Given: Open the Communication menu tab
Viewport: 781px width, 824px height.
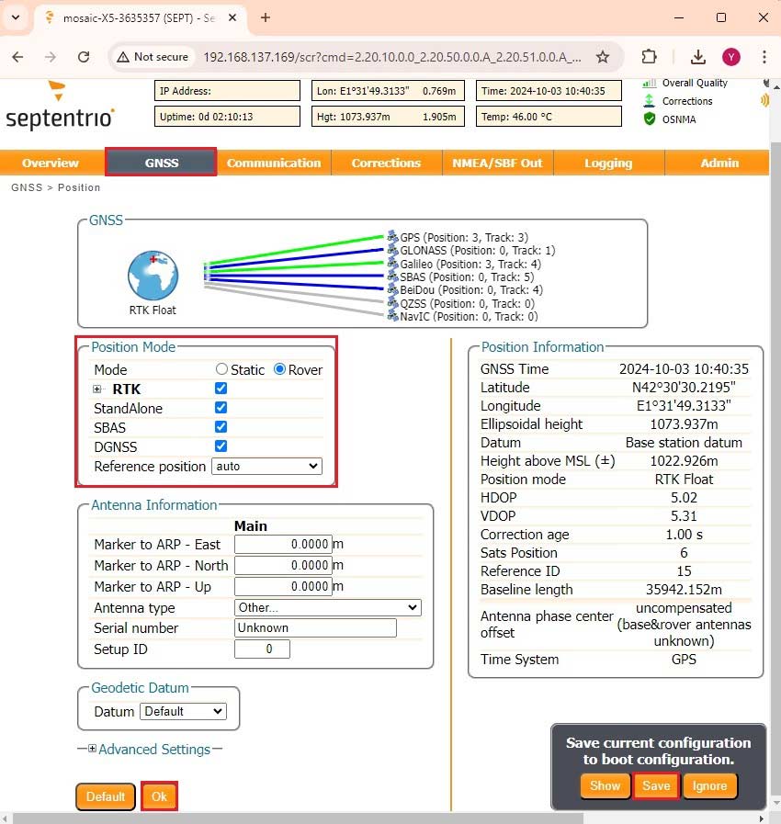Looking at the screenshot, I should (x=274, y=163).
